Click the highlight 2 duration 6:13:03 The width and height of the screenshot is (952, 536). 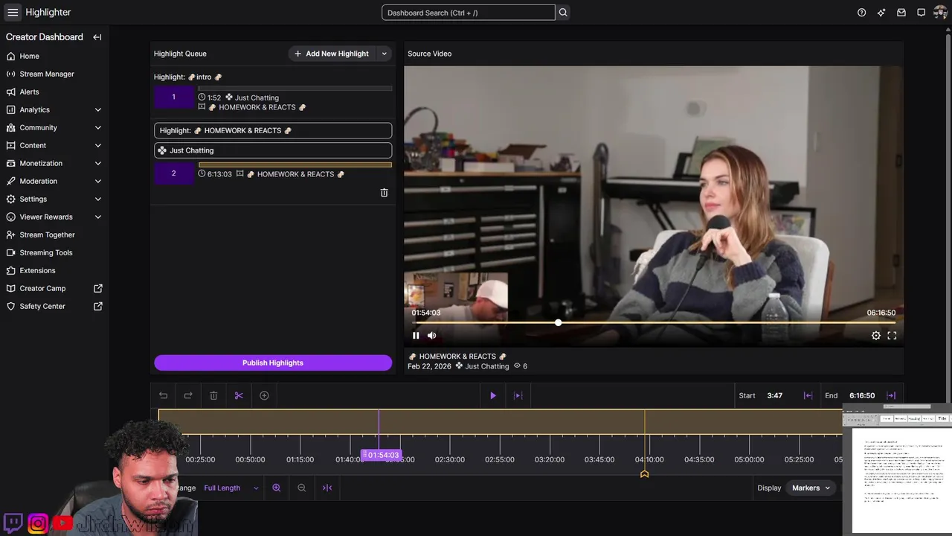[x=219, y=174]
